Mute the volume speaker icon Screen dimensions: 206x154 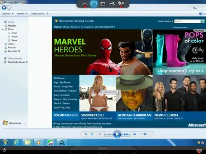pos(134,134)
